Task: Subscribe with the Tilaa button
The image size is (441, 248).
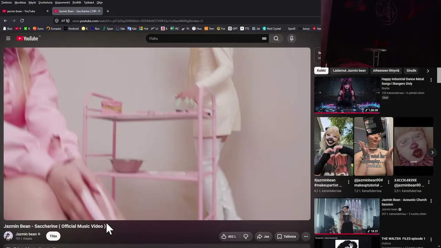Action: pos(53,236)
